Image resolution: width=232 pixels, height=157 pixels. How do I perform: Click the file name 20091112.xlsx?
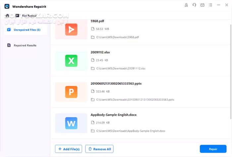coord(100,52)
